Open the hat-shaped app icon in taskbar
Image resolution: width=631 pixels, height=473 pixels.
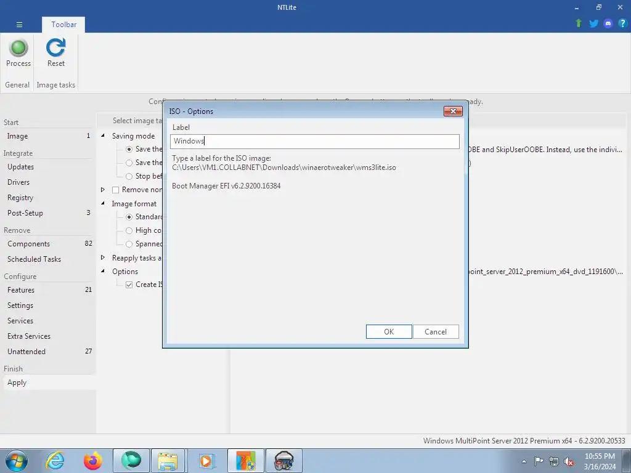coord(284,461)
